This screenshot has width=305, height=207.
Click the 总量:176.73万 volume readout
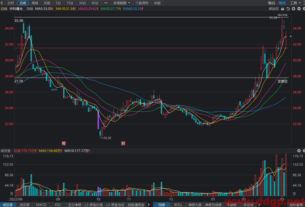[x=25, y=151]
